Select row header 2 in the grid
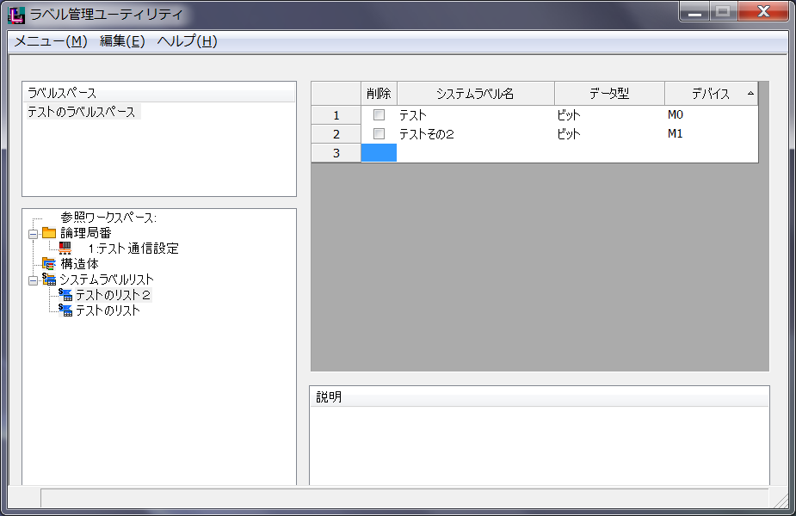Screen dimensions: 796x516 (x=336, y=134)
